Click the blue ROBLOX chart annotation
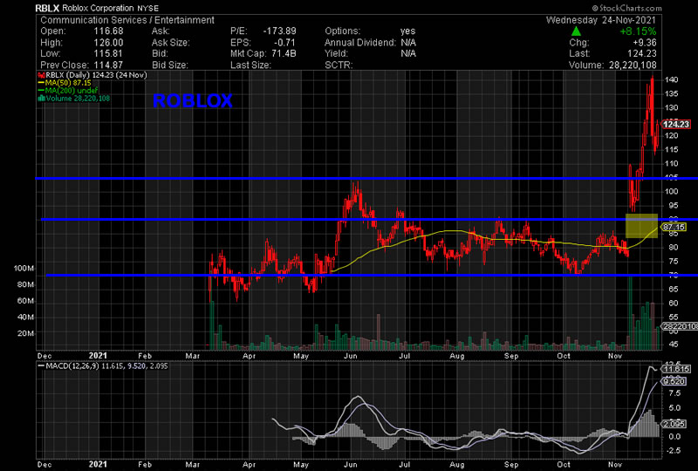The width and height of the screenshot is (698, 471). 192,101
